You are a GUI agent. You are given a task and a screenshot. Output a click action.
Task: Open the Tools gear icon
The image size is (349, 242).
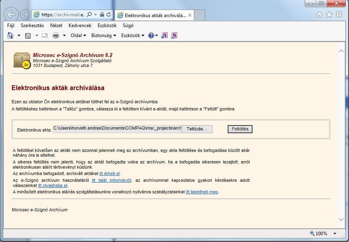coord(339,15)
